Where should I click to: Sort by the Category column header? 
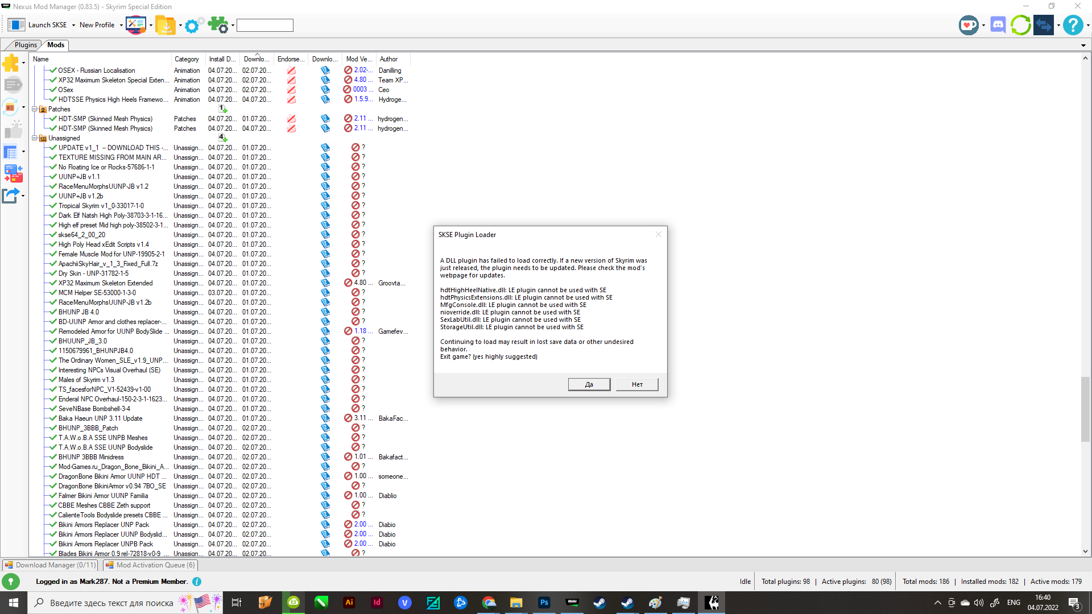tap(188, 59)
